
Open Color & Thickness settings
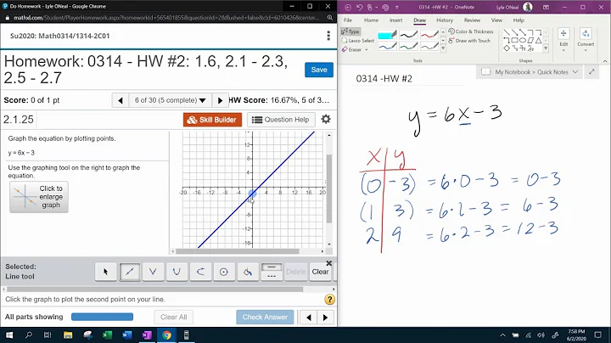(x=471, y=31)
